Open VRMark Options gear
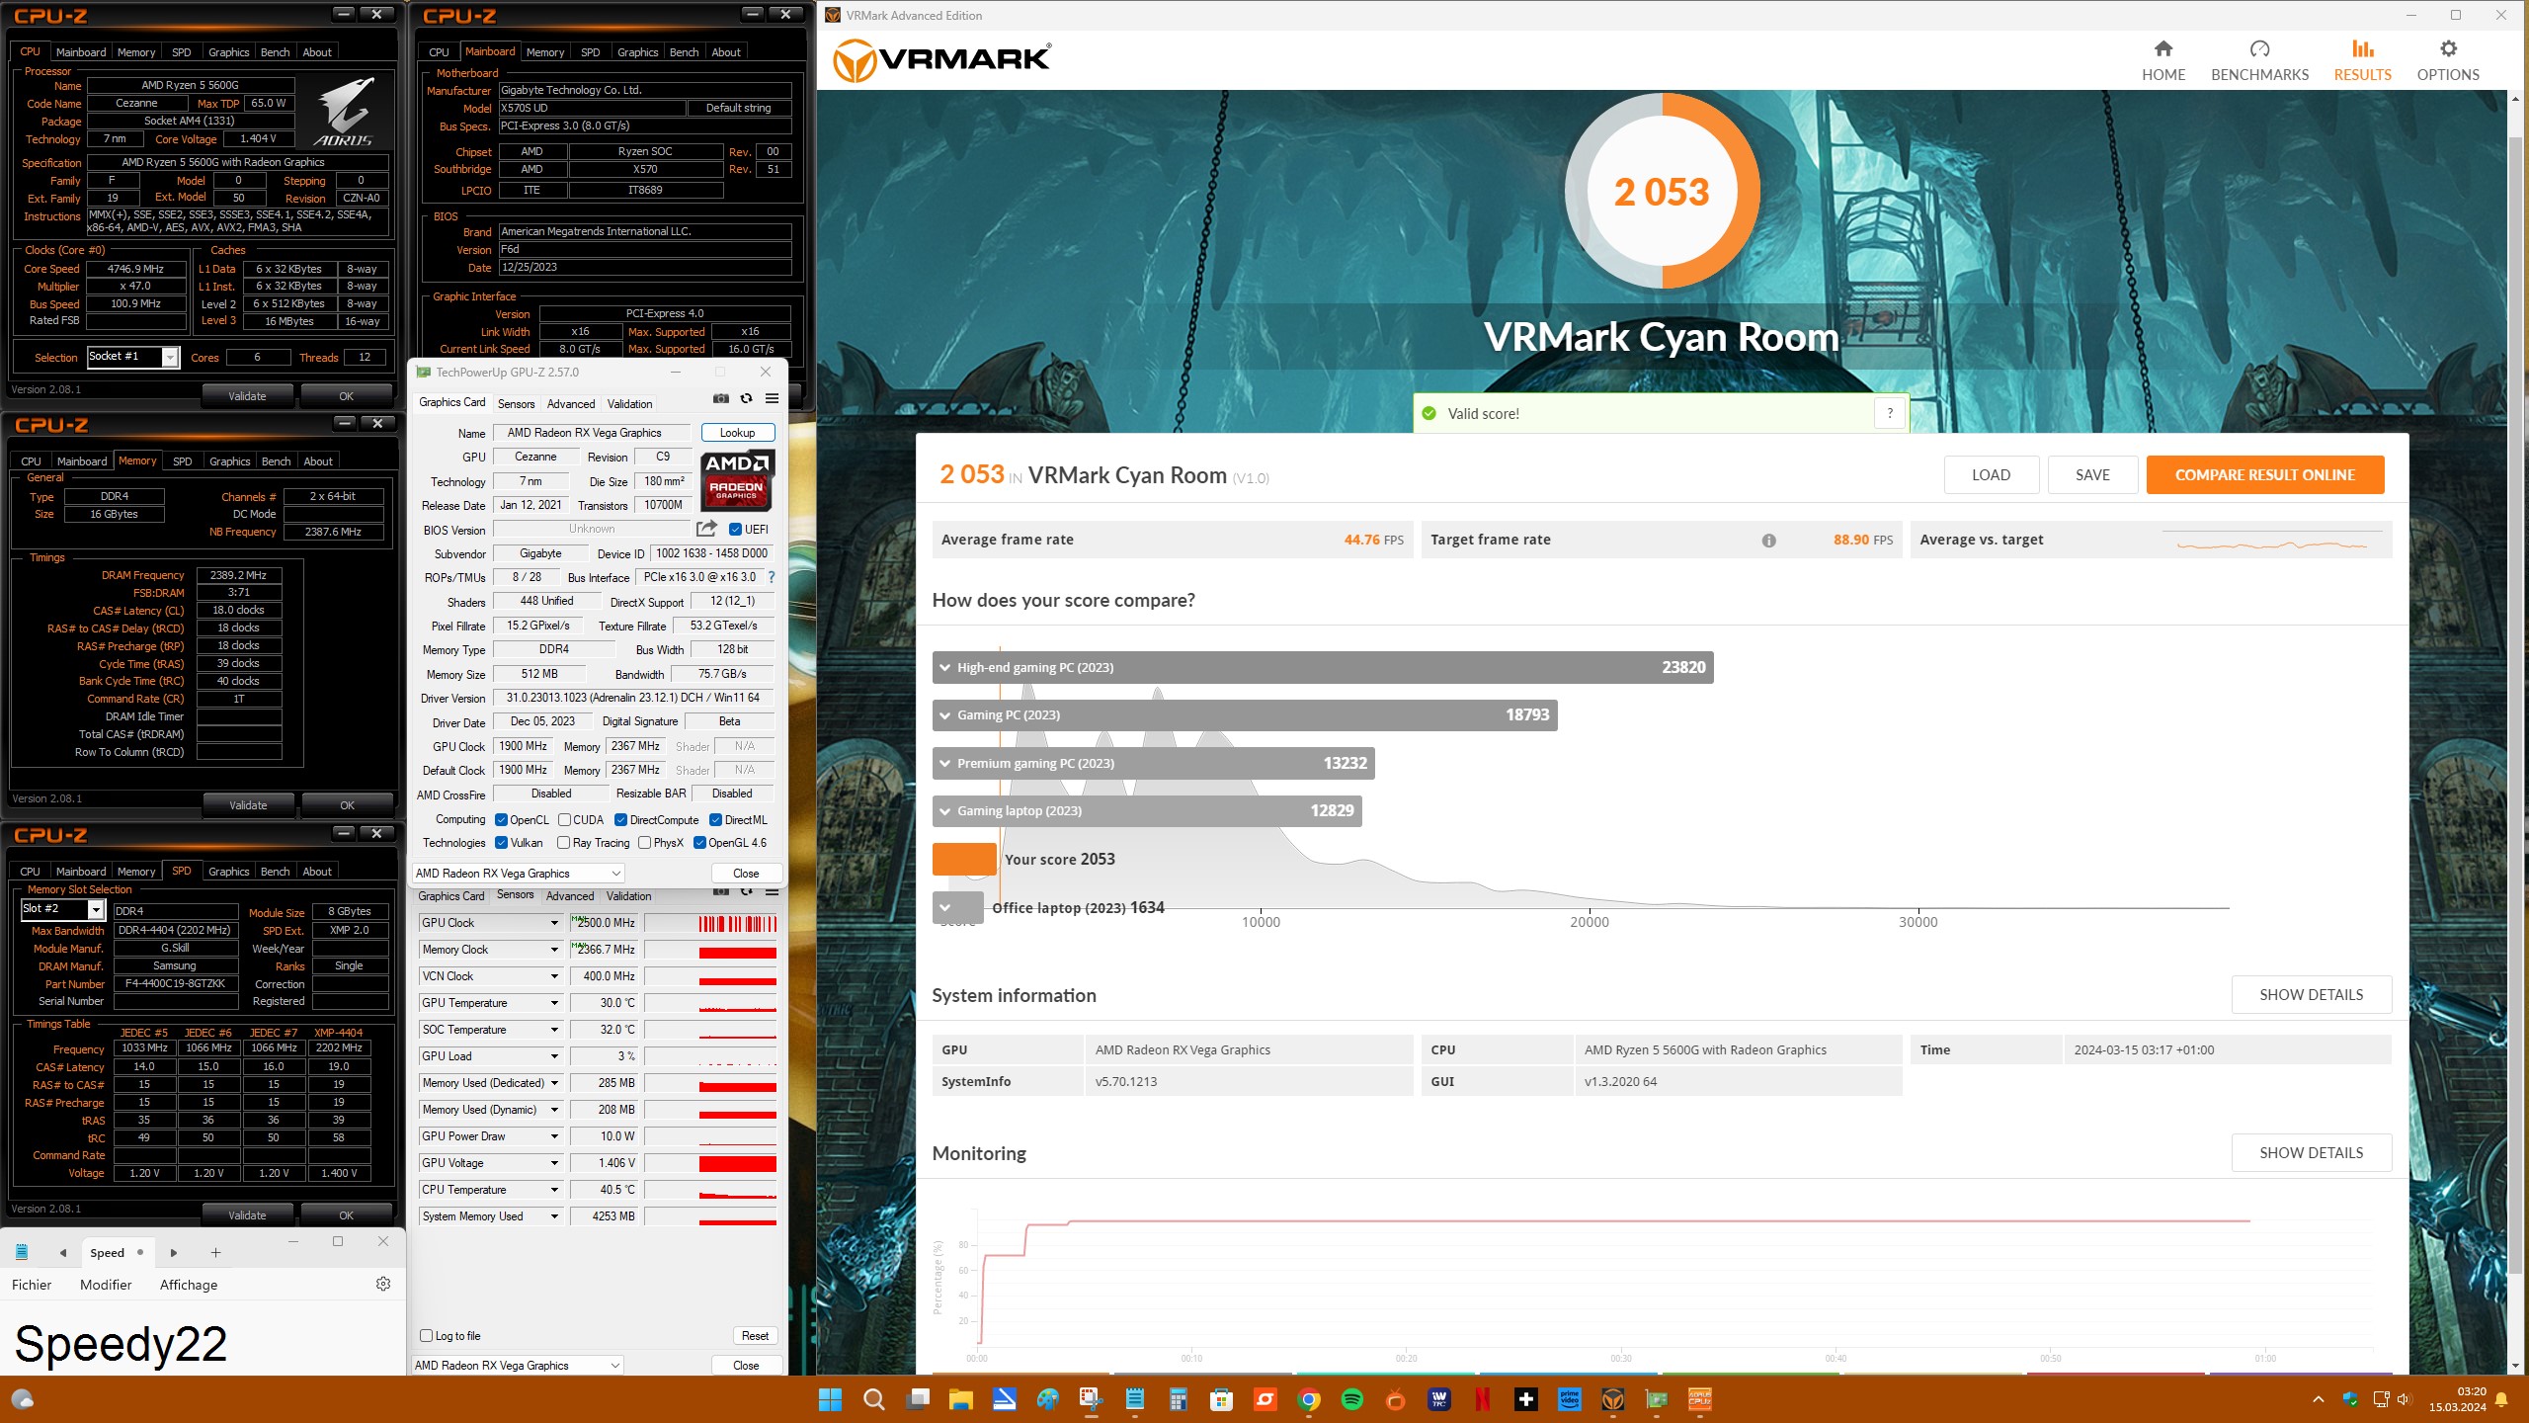 point(2447,60)
